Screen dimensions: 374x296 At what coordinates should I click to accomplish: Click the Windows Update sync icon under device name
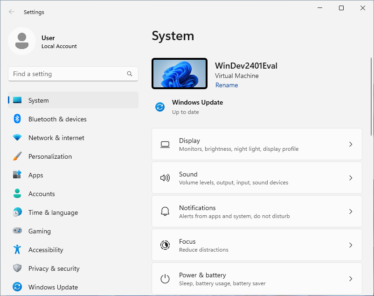(x=160, y=107)
